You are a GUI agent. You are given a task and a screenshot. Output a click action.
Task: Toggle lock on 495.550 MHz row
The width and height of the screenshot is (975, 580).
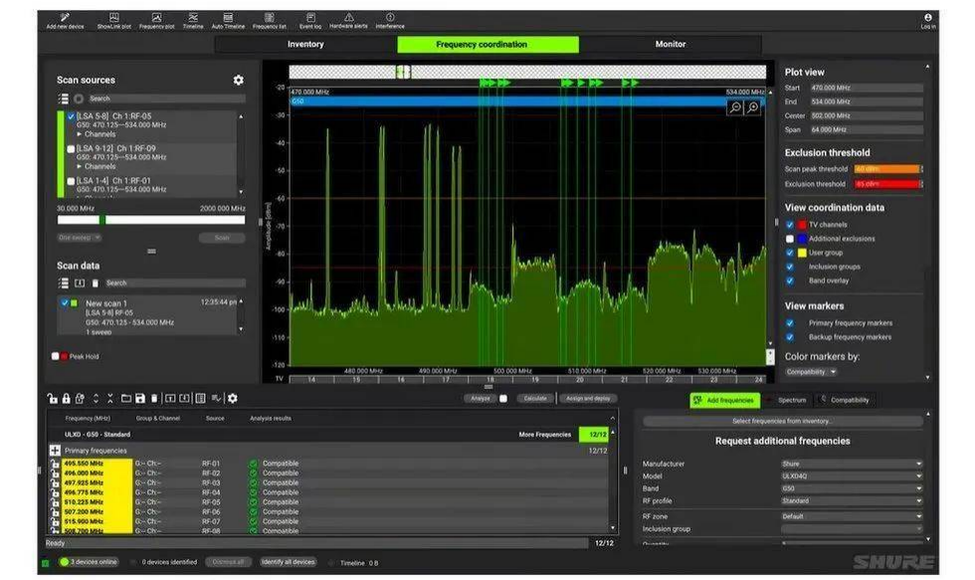pos(56,464)
